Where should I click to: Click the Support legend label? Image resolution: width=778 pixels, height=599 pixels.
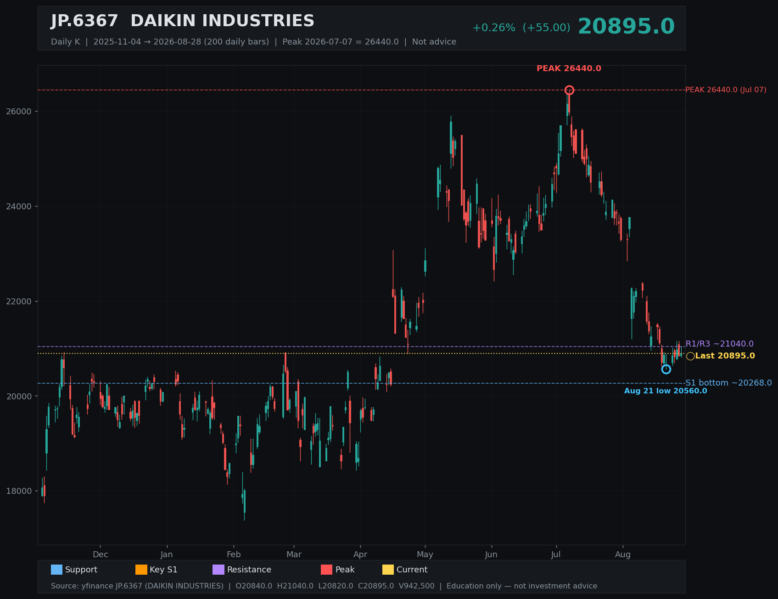[x=81, y=570]
